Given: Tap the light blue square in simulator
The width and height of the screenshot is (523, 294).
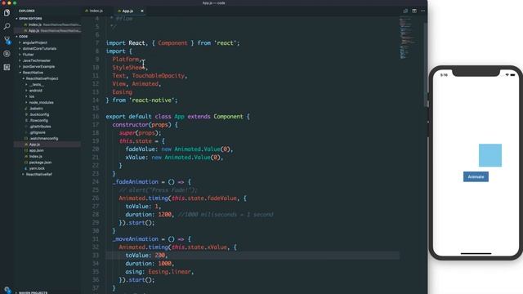Looking at the screenshot, I should click(x=490, y=155).
